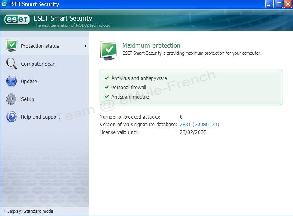Change display mode via Display: Standard mode

[30, 211]
